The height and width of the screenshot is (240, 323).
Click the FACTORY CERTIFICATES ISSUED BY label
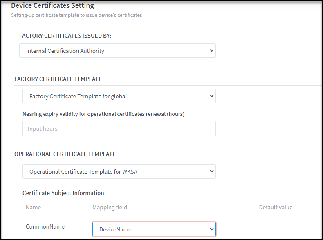65,36
